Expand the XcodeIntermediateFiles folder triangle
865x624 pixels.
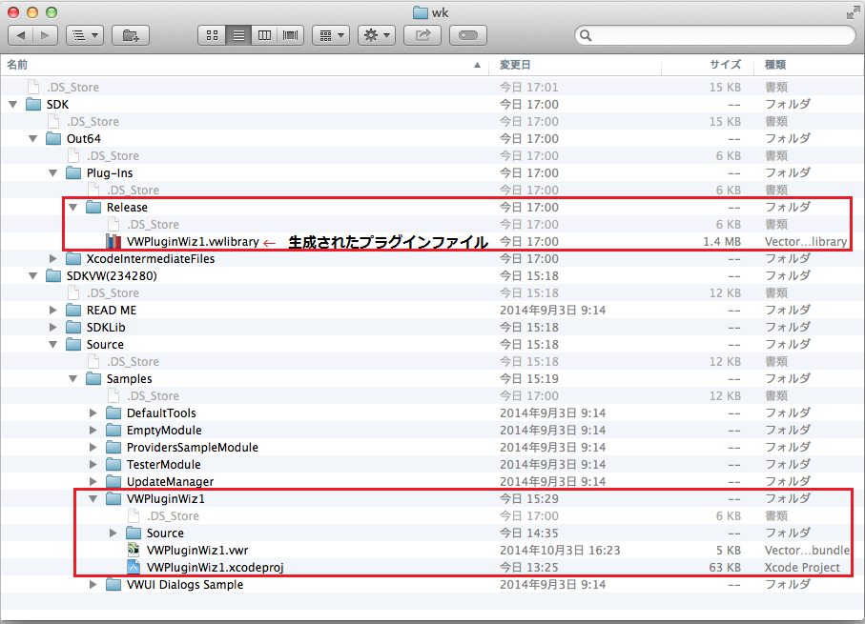(x=53, y=258)
